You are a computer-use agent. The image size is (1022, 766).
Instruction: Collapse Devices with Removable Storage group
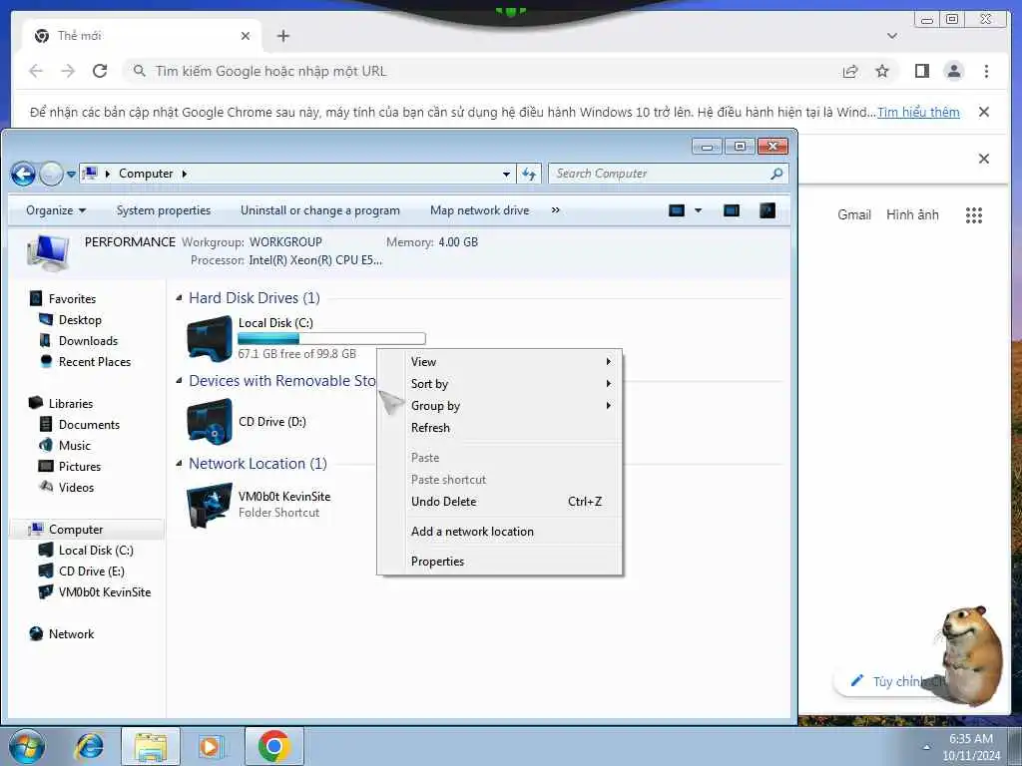pos(180,381)
